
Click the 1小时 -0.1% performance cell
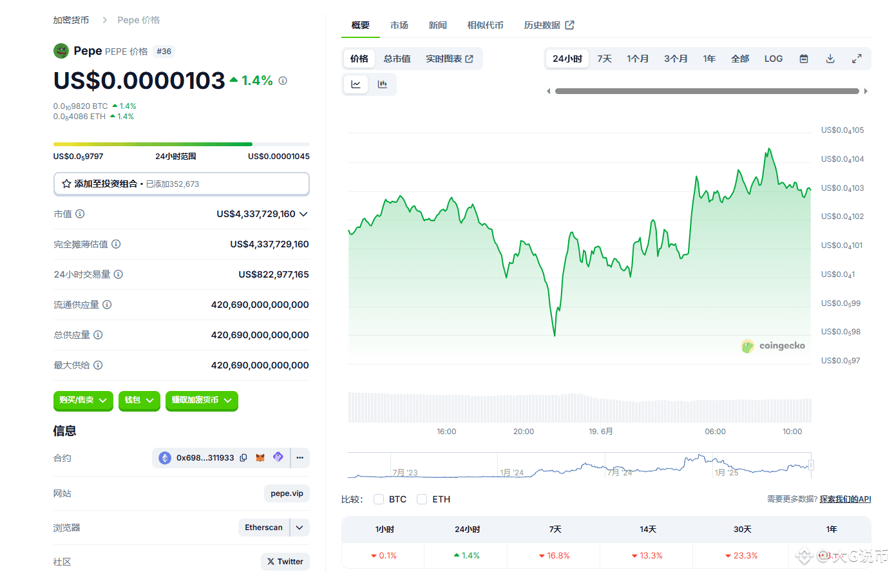pos(383,555)
